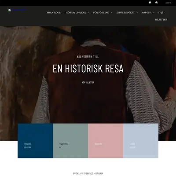This screenshot has height=176, width=176.
Task: Click the Välkommen Till text
Action: pyautogui.click(x=88, y=57)
